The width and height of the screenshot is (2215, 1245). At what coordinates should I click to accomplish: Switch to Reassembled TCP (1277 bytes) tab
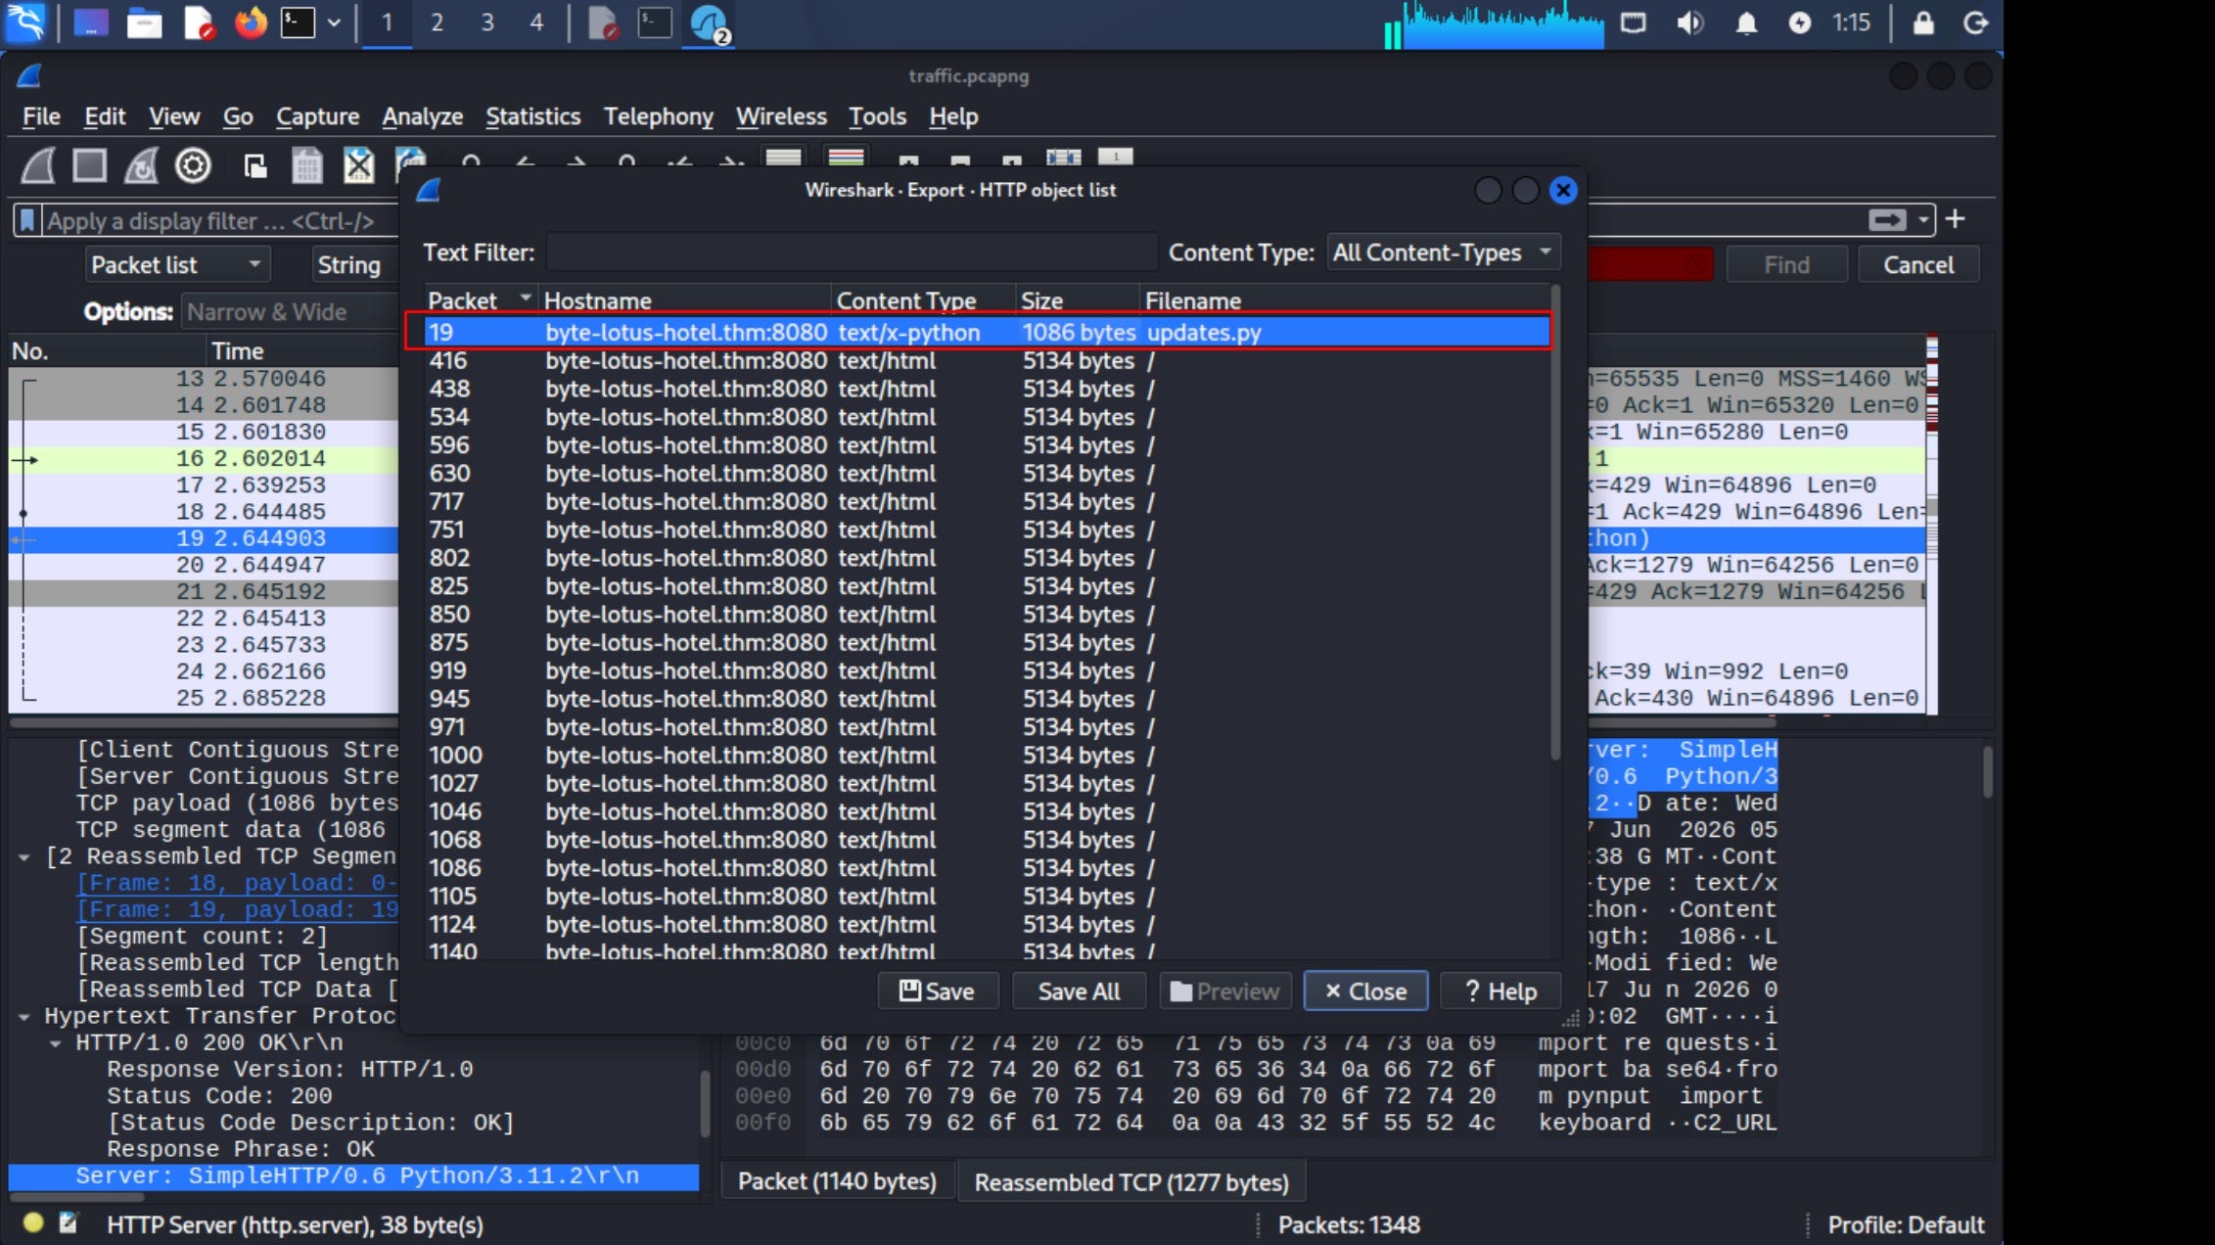pos(1131,1182)
